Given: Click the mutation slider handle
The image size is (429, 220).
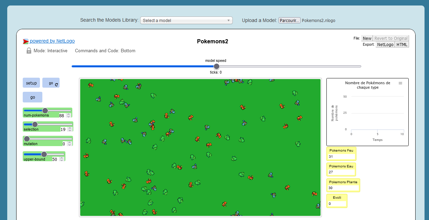Looking at the screenshot, I should (x=27, y=139).
